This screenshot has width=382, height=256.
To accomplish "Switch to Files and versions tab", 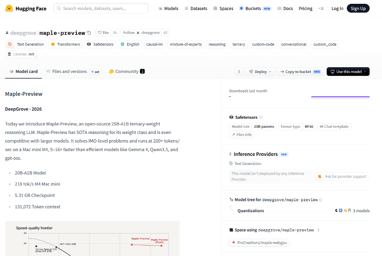I will [73, 72].
